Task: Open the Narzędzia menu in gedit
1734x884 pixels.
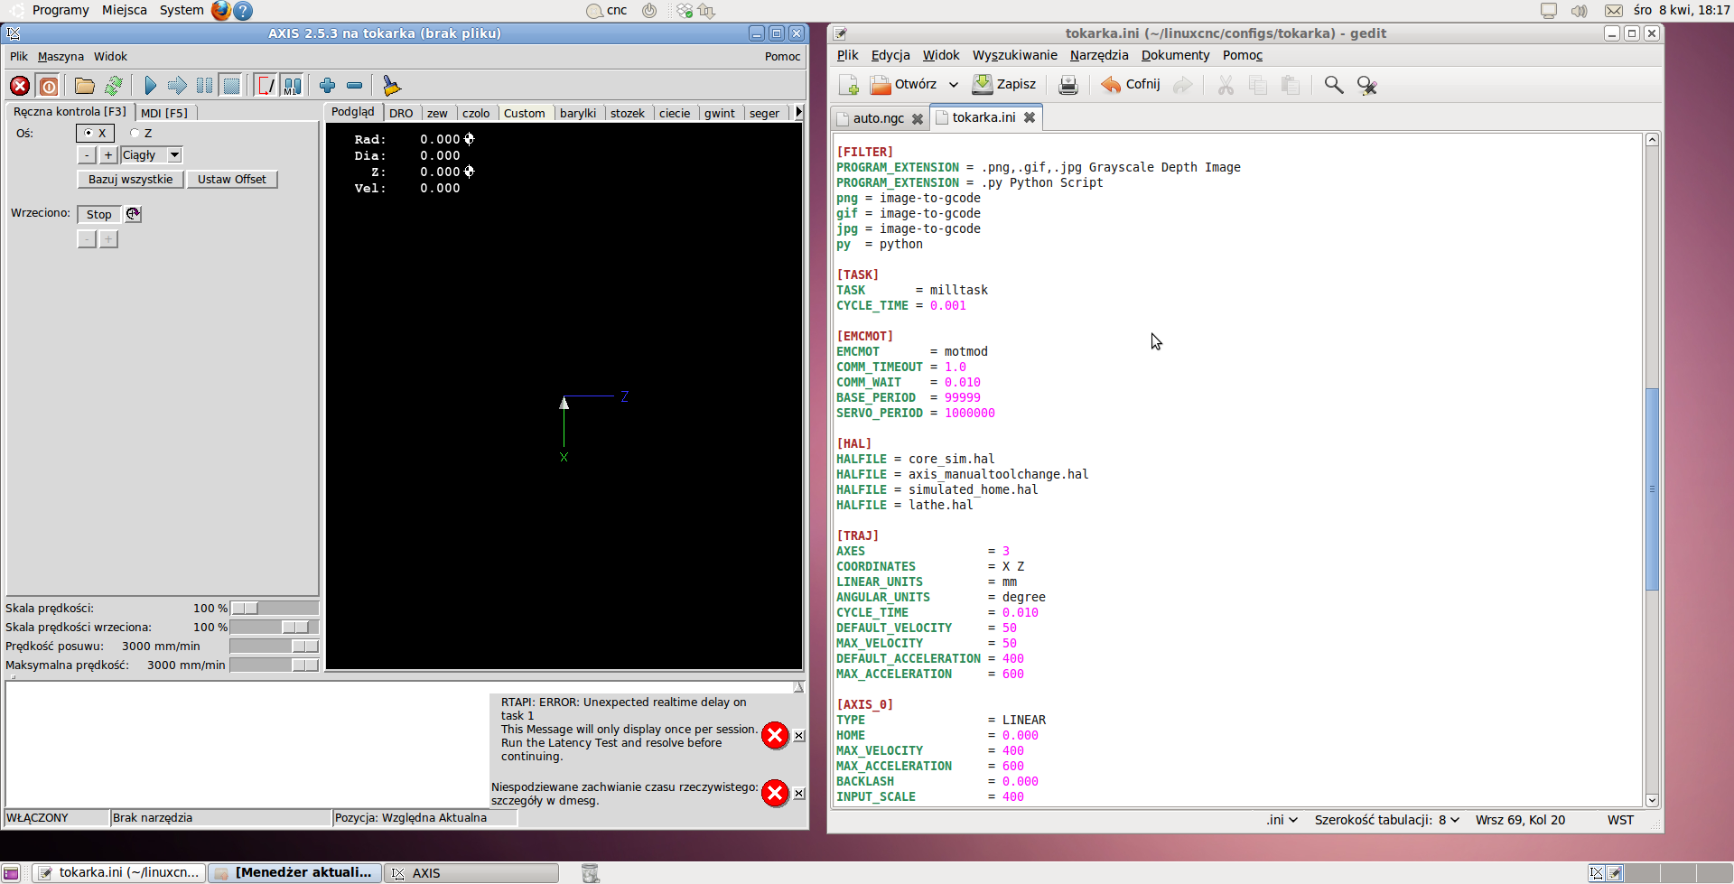Action: (x=1099, y=55)
